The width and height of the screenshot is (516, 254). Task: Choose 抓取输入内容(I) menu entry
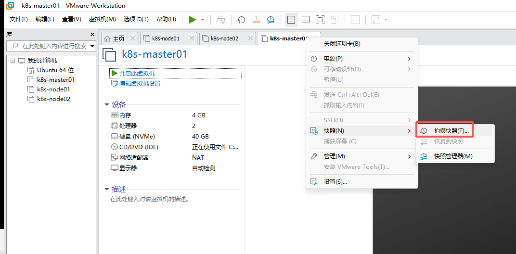362,105
